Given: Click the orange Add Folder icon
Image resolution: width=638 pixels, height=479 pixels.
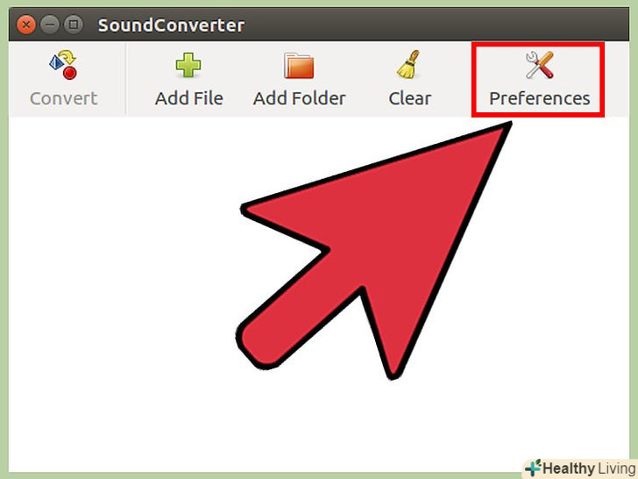Looking at the screenshot, I should 299,65.
